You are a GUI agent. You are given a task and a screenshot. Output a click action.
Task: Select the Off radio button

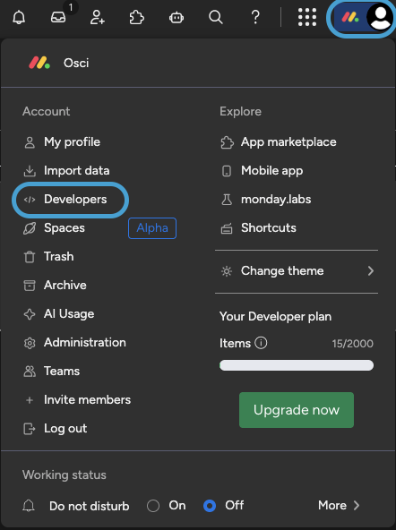click(x=210, y=506)
